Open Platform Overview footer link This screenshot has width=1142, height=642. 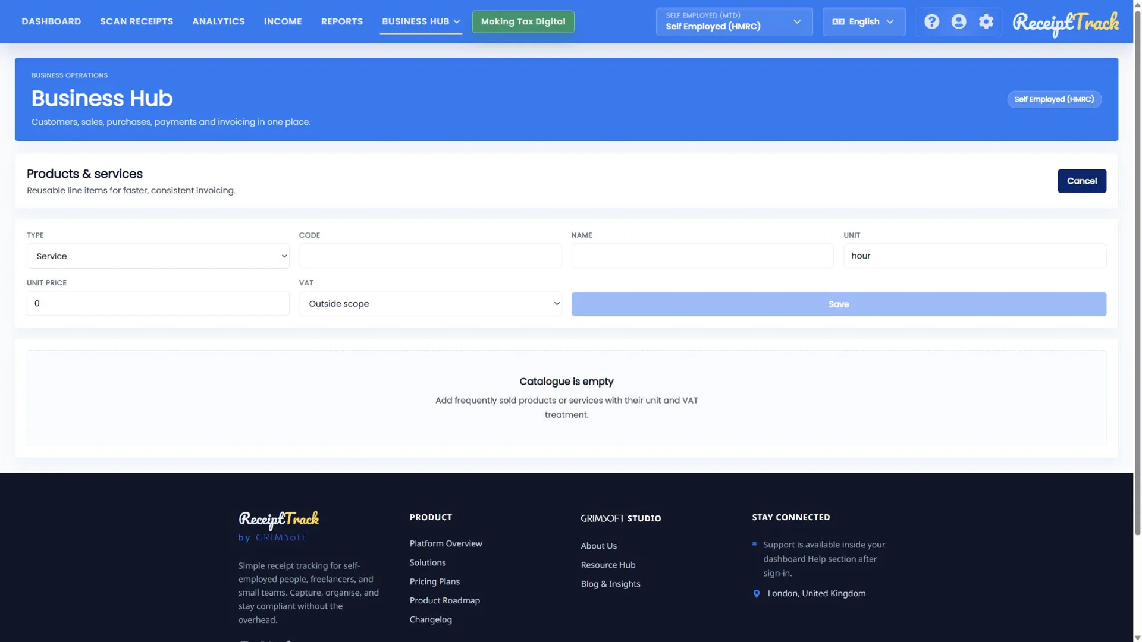coord(445,544)
